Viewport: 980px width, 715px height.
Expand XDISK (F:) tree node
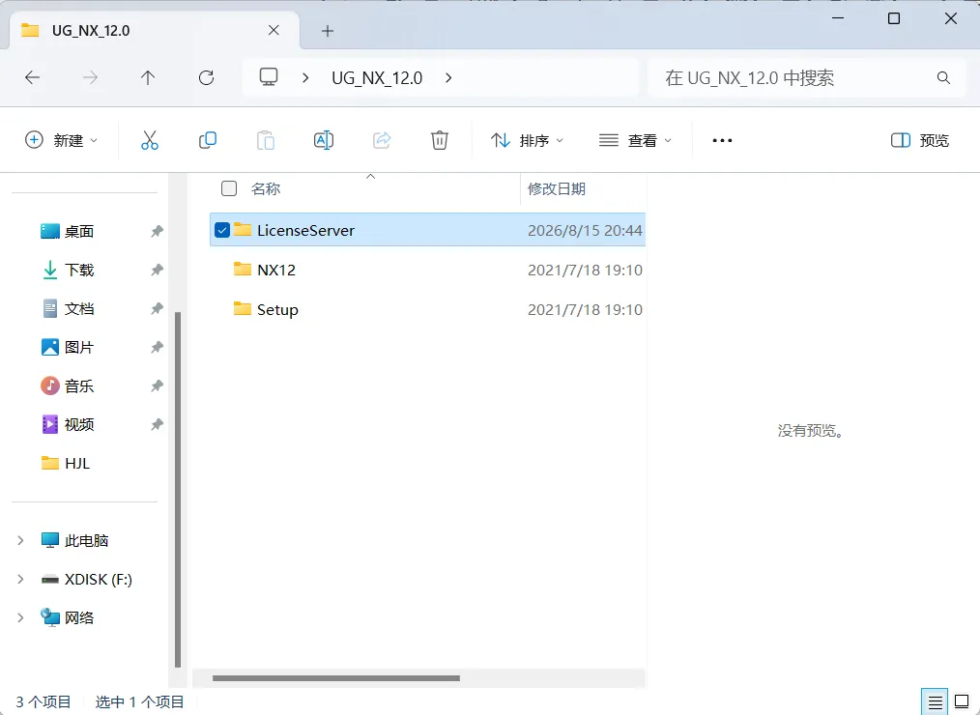20,580
